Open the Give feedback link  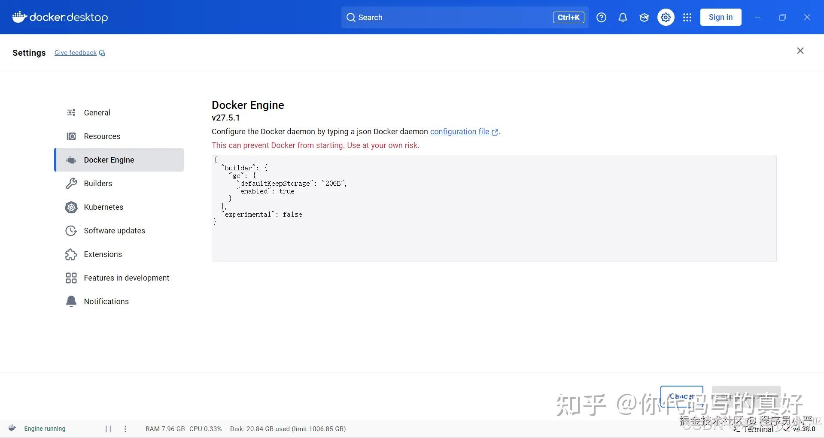(80, 53)
